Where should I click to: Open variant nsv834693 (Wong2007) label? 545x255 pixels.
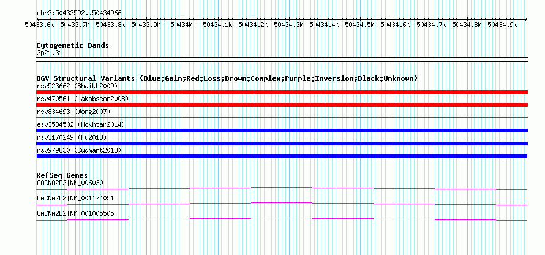coord(73,112)
